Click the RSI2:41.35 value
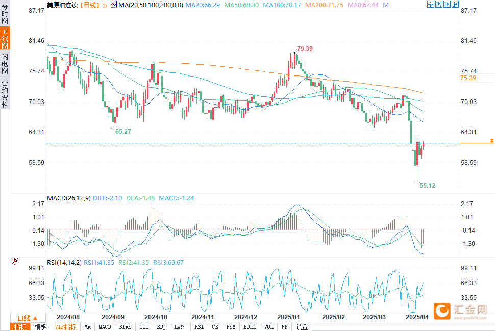The height and width of the screenshot is (331, 495). point(134,263)
